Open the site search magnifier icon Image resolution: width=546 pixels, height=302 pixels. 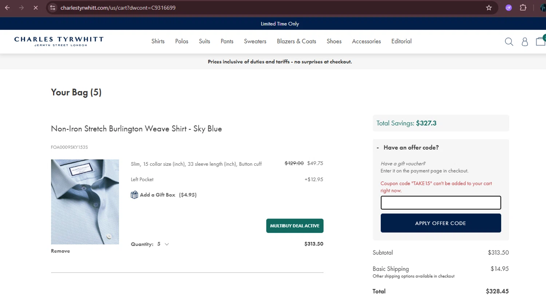[x=509, y=42]
